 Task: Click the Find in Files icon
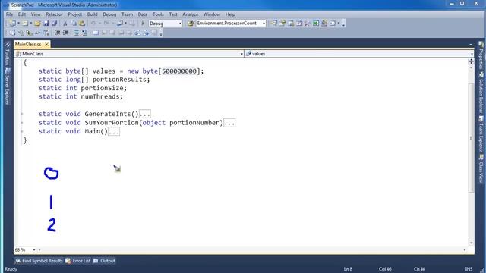point(191,24)
